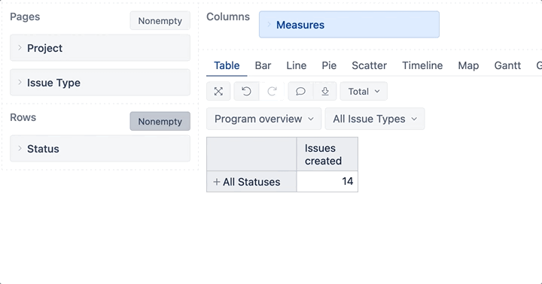Switch to the Pie chart tab

329,65
